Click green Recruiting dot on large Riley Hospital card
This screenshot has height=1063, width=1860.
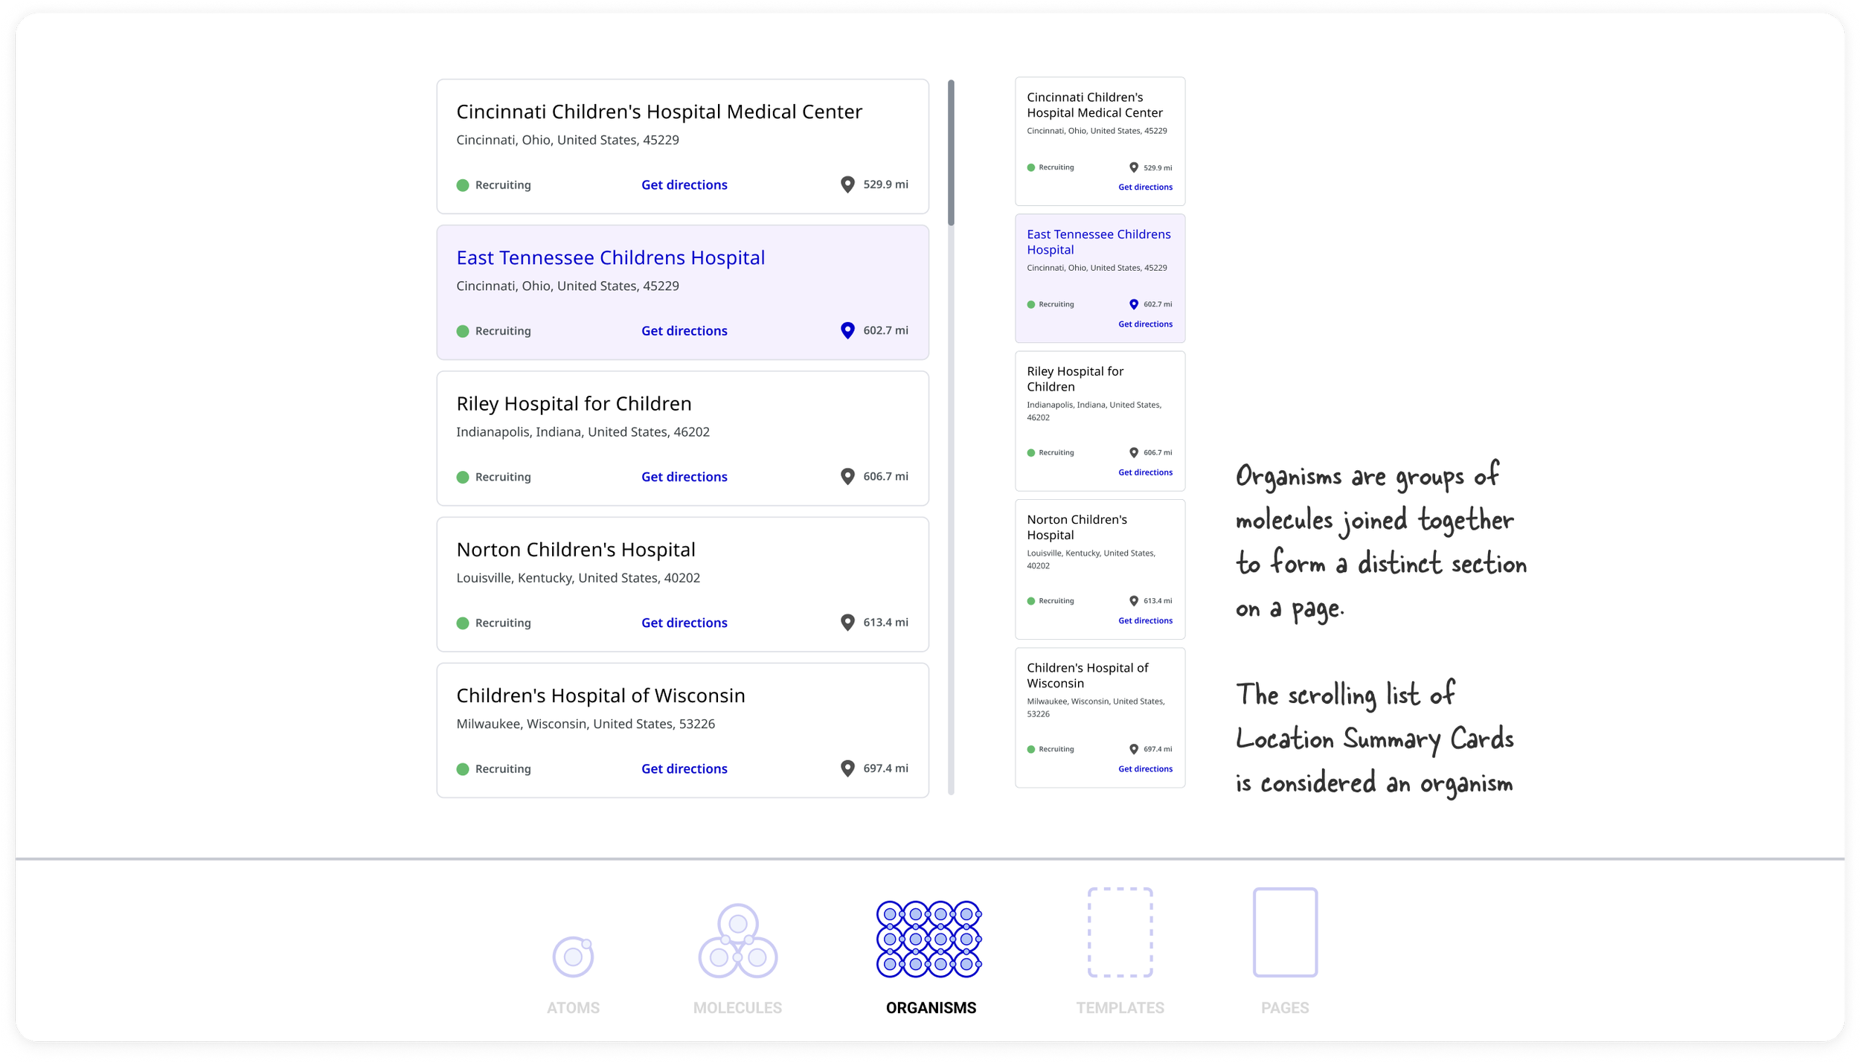click(x=463, y=477)
